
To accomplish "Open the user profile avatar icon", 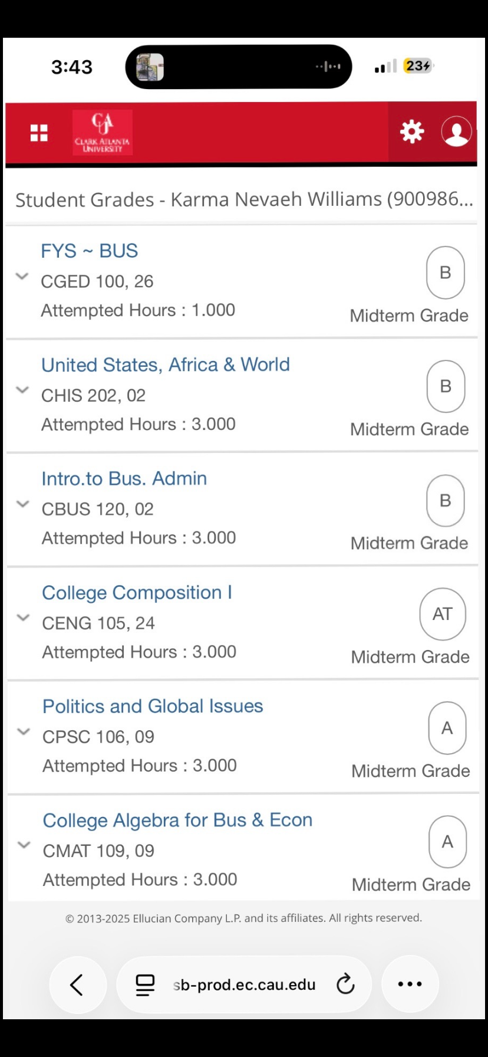I will pyautogui.click(x=457, y=132).
